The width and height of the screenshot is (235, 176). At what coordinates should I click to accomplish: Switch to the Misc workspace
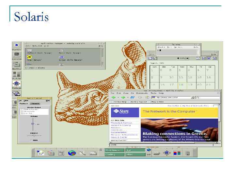[135, 154]
